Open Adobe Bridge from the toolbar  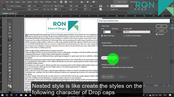click(61, 2)
